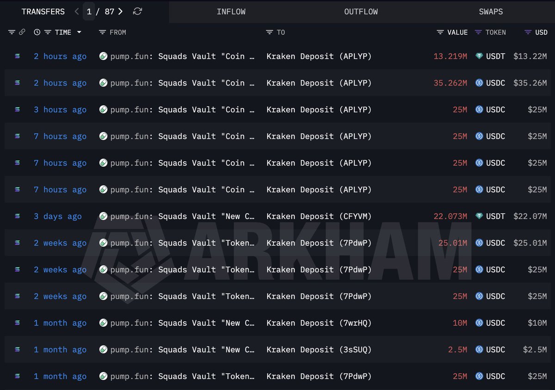Click the USDT token icon in the 13.219M row
Image resolution: width=555 pixels, height=390 pixels.
click(479, 56)
